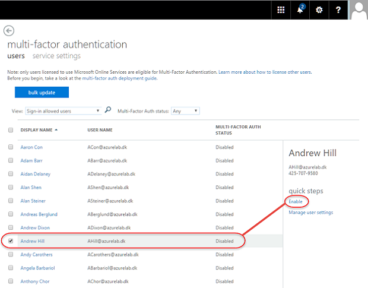
Task: Click the bulk update button
Action: click(x=42, y=92)
